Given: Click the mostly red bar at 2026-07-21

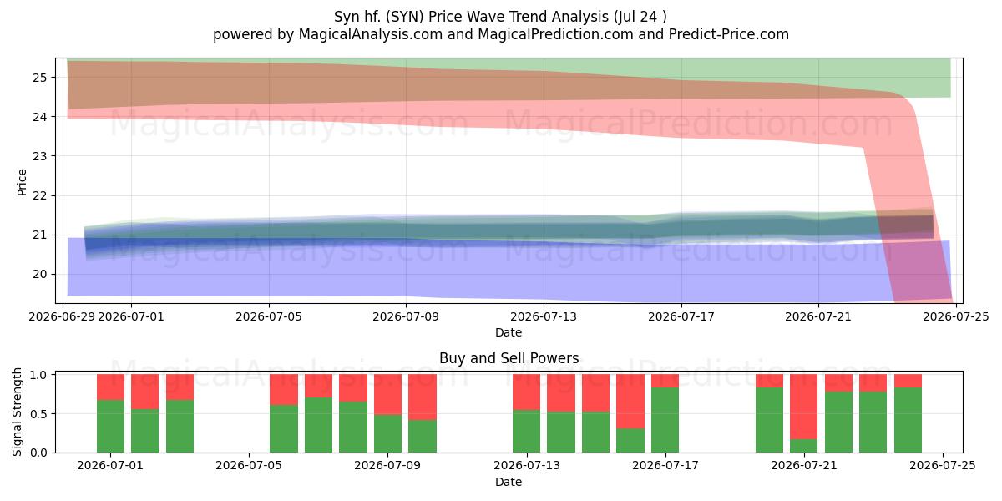Looking at the screenshot, I should tap(804, 413).
